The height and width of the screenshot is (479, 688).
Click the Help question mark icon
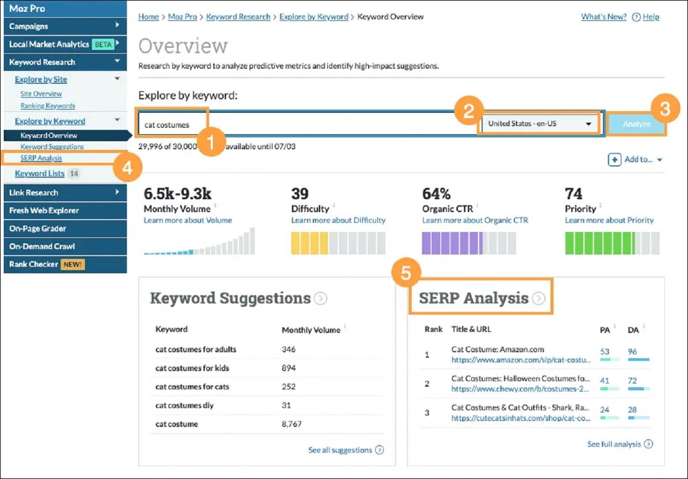point(637,17)
